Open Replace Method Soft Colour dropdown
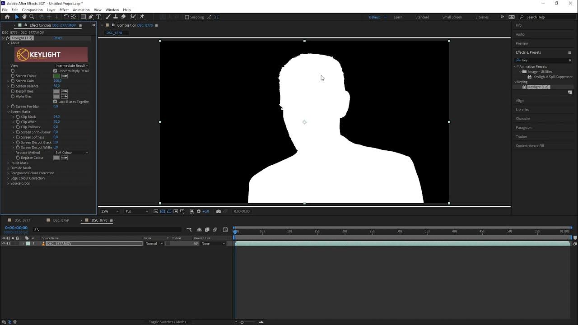 point(71,153)
